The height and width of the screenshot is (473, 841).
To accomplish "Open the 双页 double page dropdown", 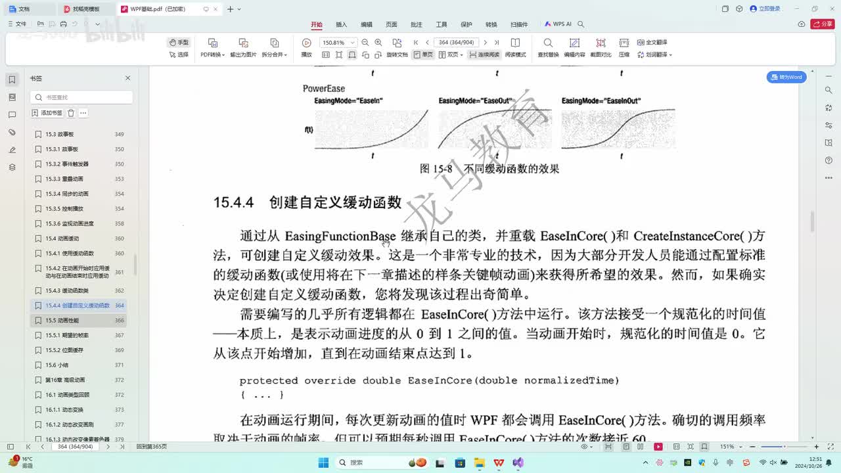I will (451, 55).
